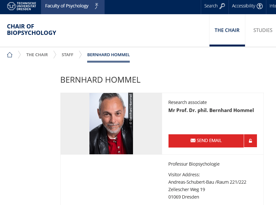Click the Search magnifier icon
Viewport: 276px width, 205px height.
tap(222, 6)
